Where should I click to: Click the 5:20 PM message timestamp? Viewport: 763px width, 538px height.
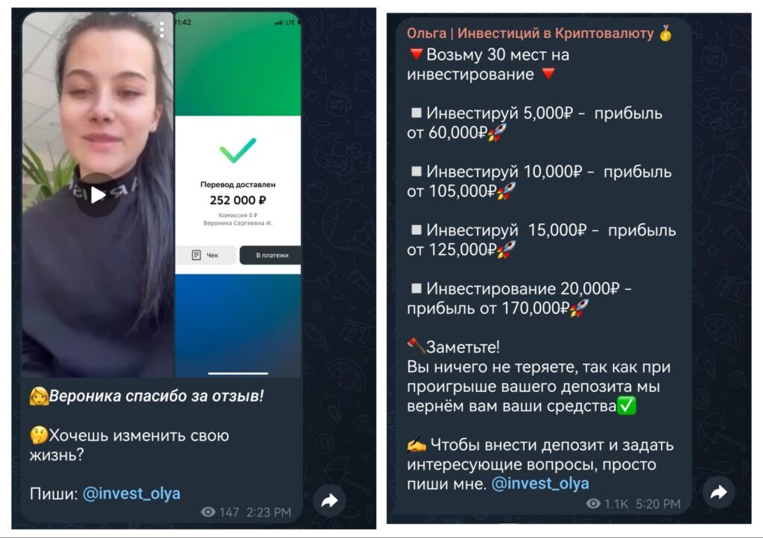coord(658,504)
